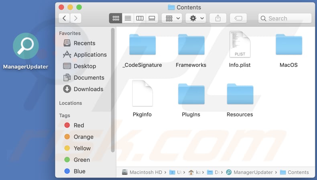Image resolution: width=317 pixels, height=180 pixels.
Task: Click the PkgInfo file name label
Action: (x=142, y=114)
